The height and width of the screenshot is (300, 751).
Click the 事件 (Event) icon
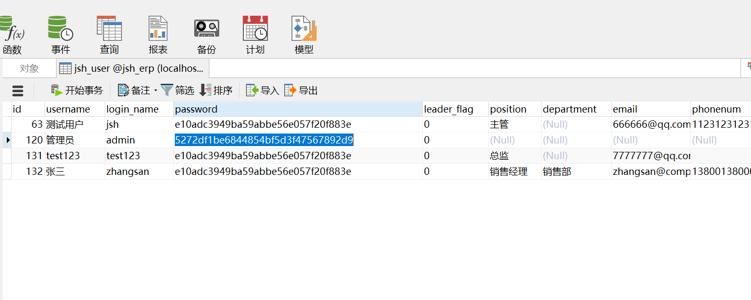coord(61,35)
